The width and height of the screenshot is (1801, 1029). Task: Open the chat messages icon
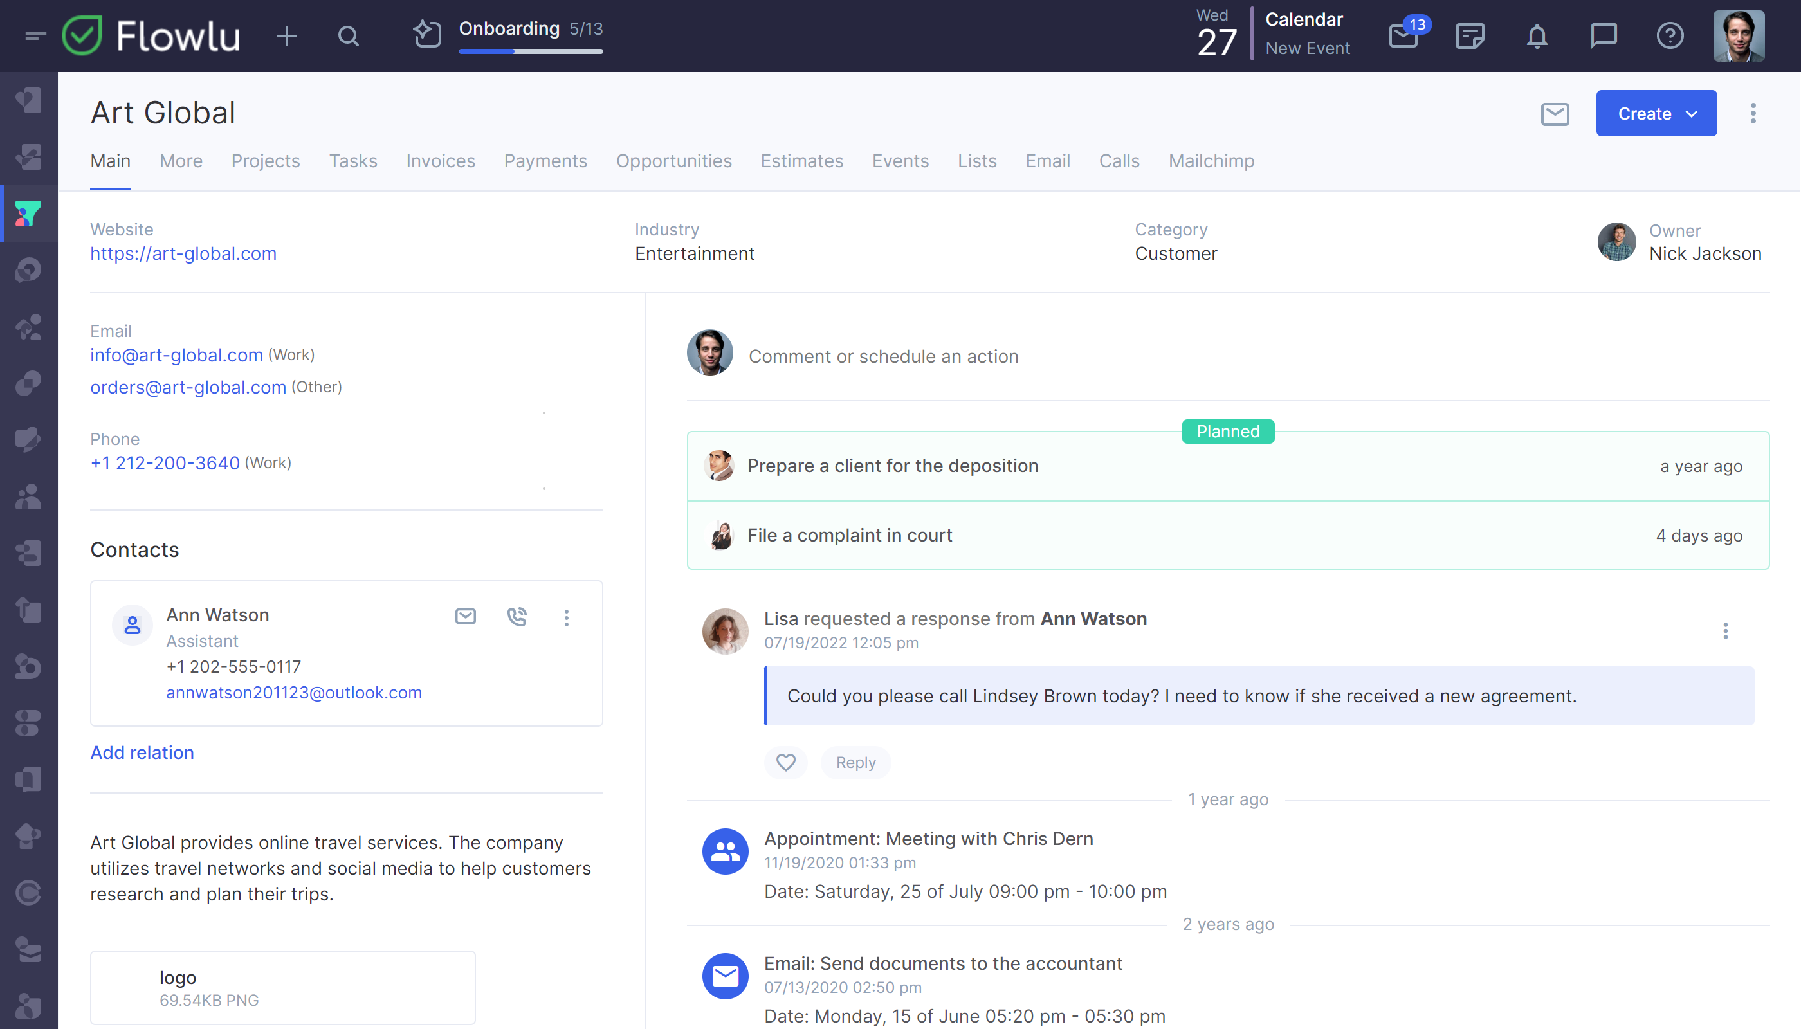[x=1603, y=35]
